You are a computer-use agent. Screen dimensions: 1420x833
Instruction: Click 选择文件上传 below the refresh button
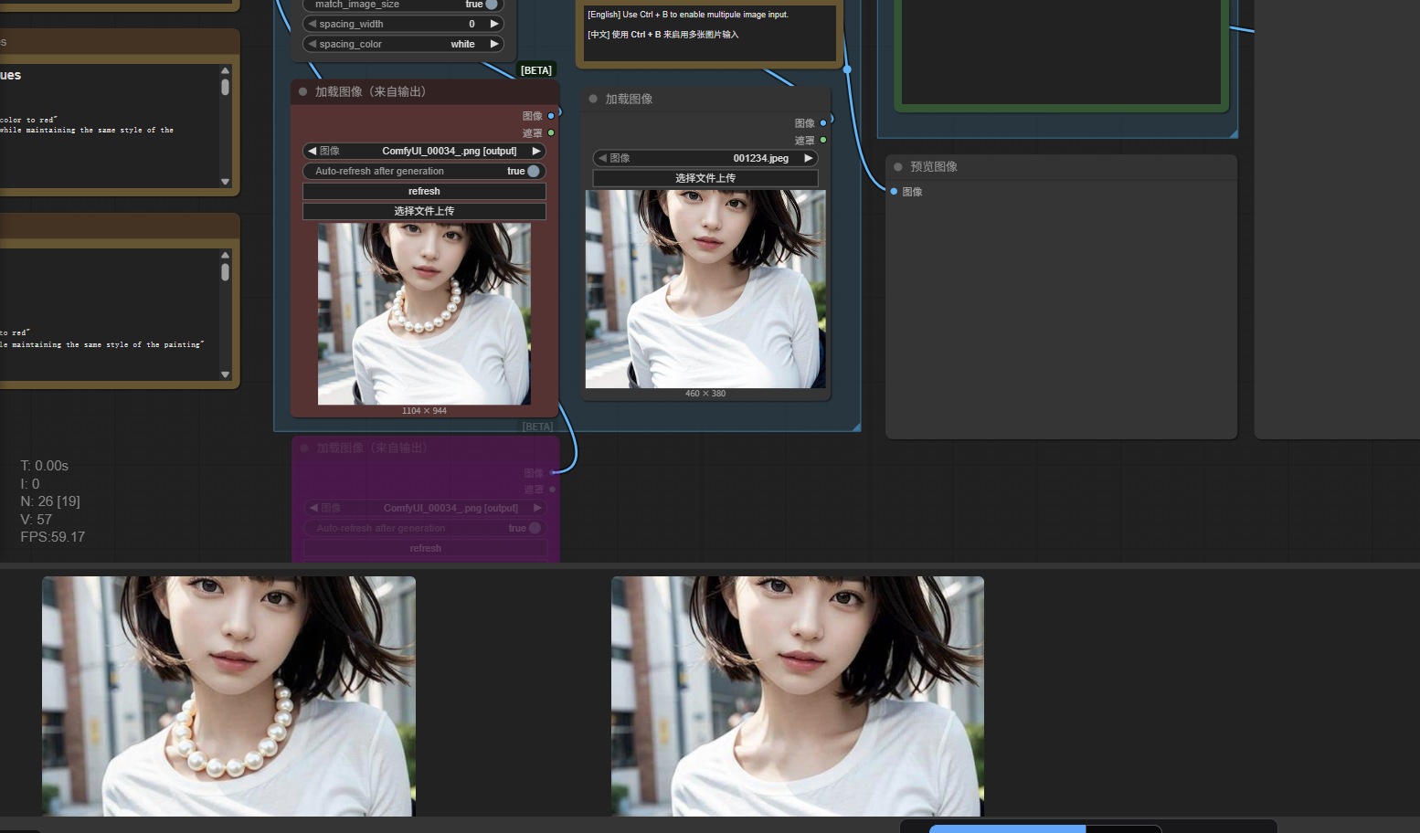point(424,211)
